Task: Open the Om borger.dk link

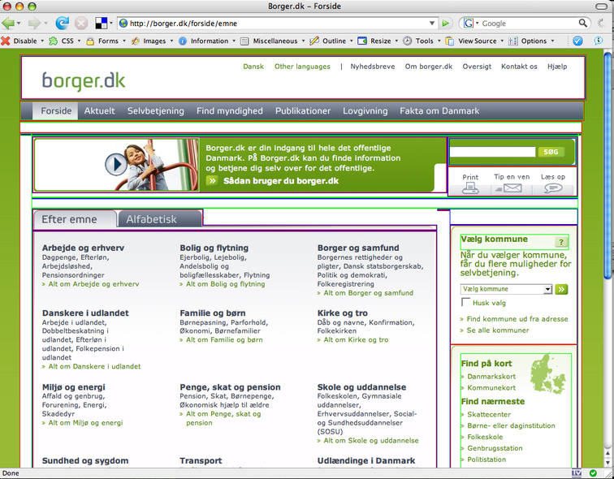Action: click(x=428, y=67)
